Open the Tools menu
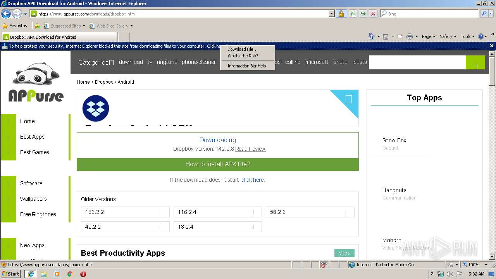Screen dimensions: 496x279 point(468,36)
